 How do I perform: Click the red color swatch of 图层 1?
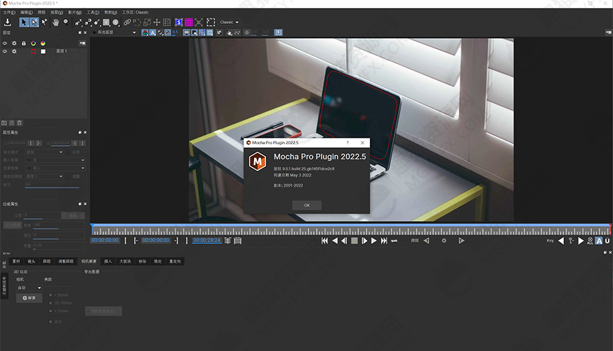click(x=33, y=51)
